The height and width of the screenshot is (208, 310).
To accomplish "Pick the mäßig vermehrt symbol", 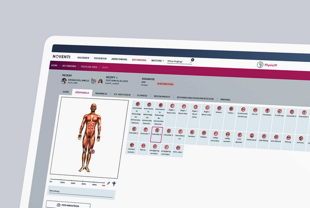I will coord(227,138).
